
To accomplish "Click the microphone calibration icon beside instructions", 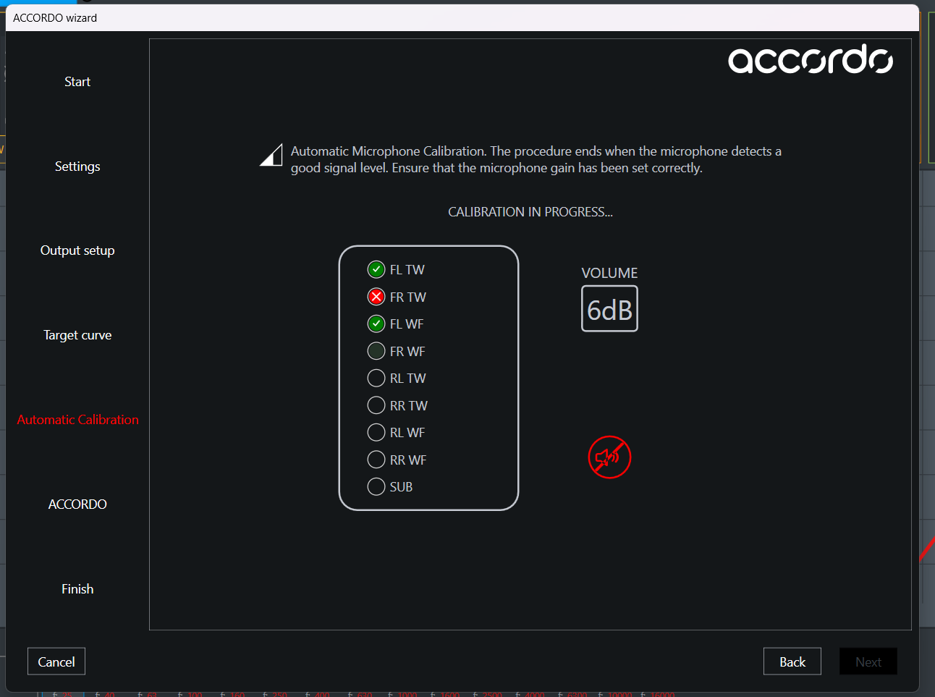I will (271, 155).
